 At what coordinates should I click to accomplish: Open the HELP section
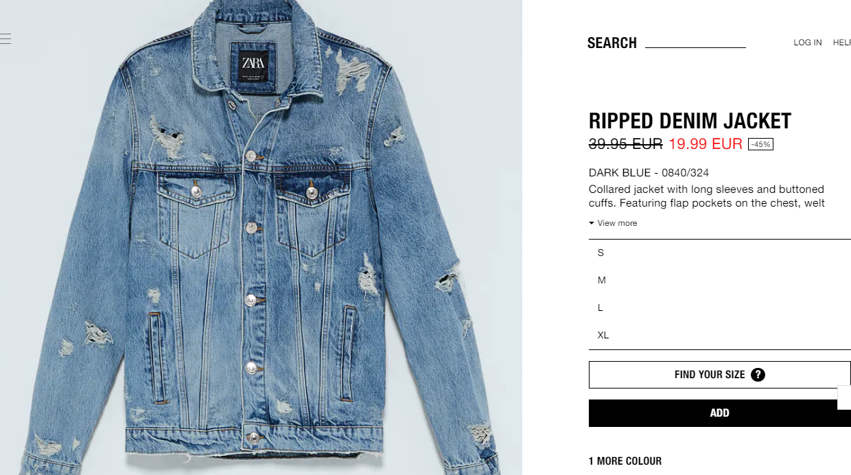point(842,43)
